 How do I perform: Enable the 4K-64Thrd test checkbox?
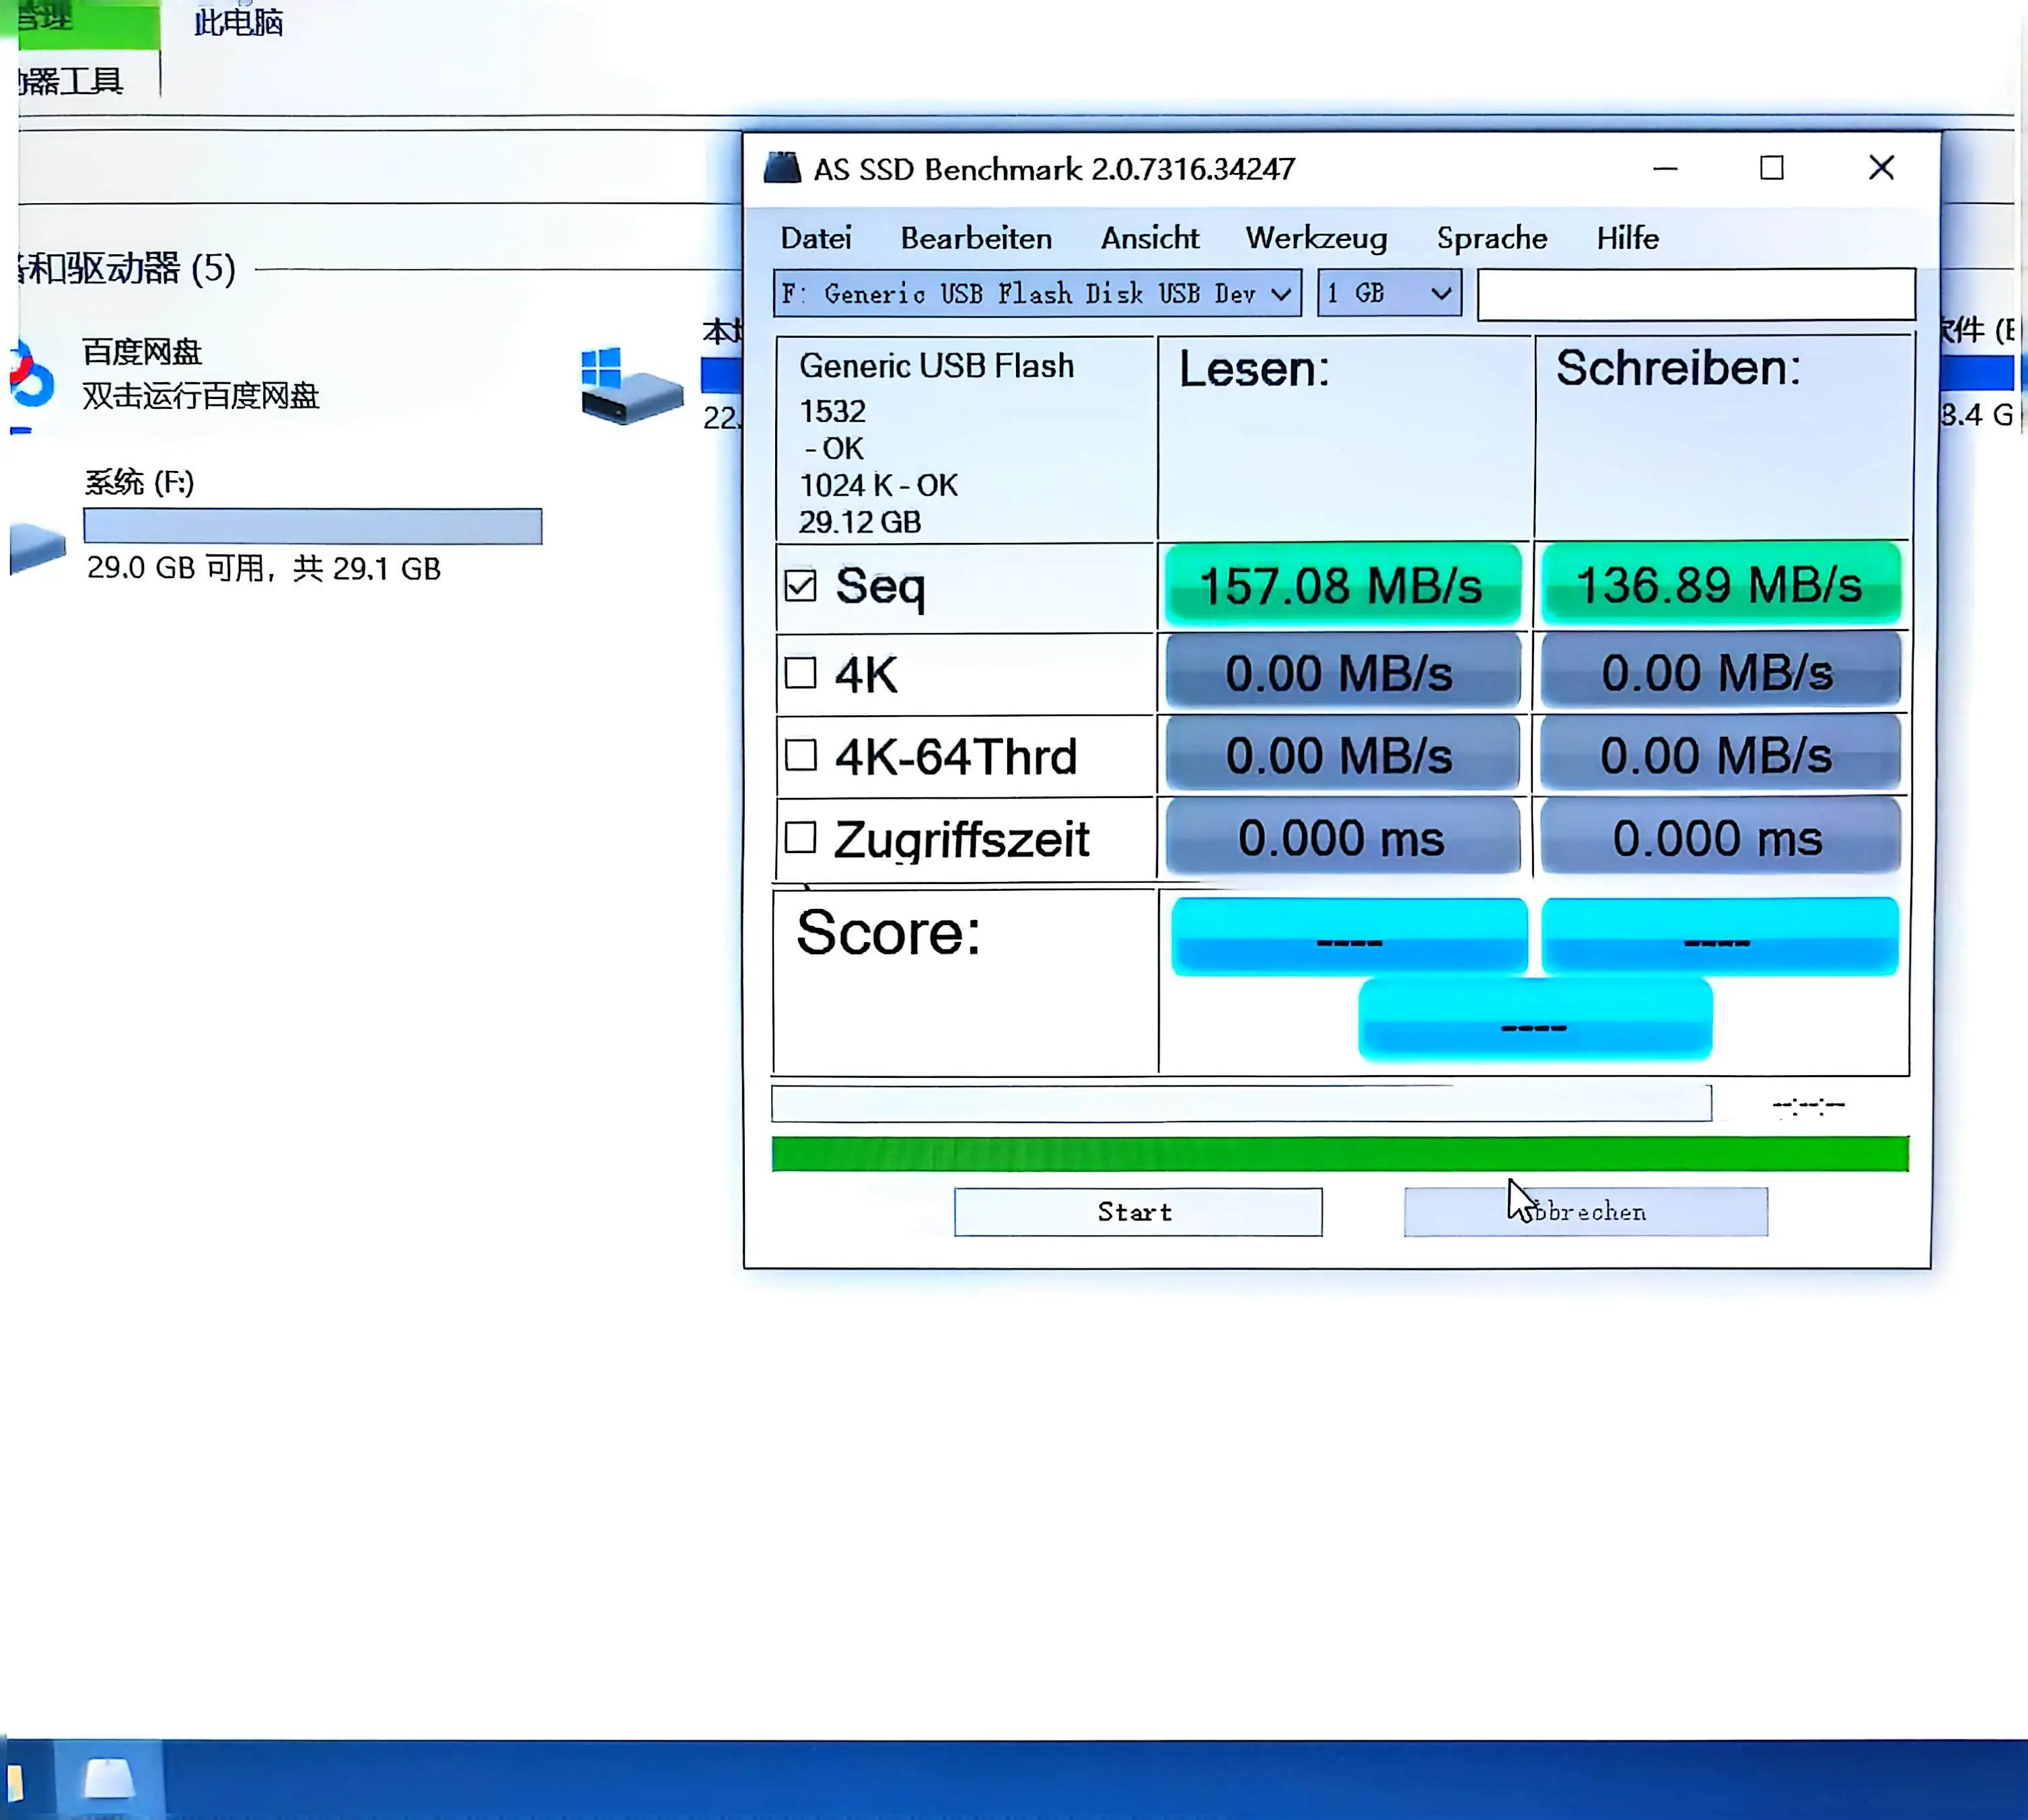[x=800, y=755]
